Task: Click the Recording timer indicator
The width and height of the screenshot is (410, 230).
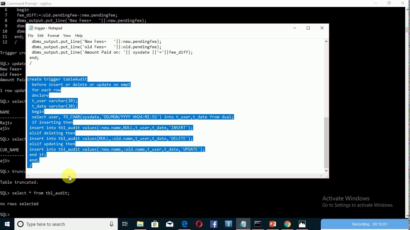Action: tap(365, 224)
